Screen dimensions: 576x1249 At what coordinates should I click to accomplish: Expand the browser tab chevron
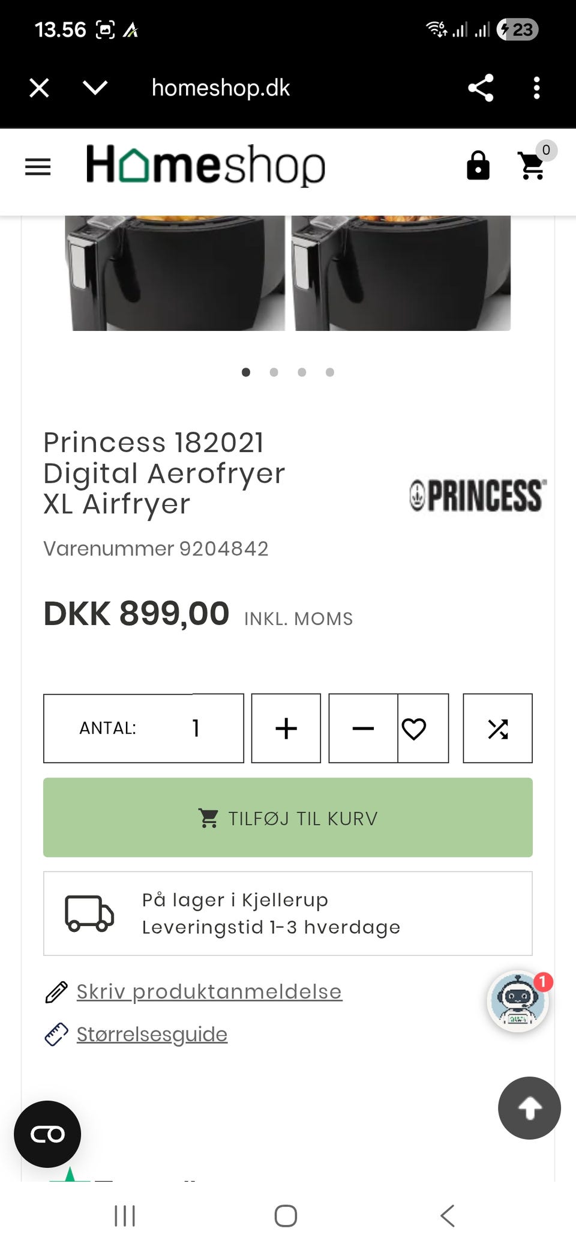pyautogui.click(x=95, y=88)
